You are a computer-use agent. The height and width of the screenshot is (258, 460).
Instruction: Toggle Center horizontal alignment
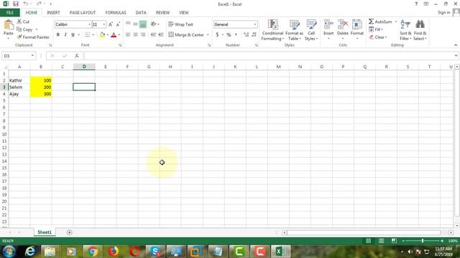pos(135,35)
